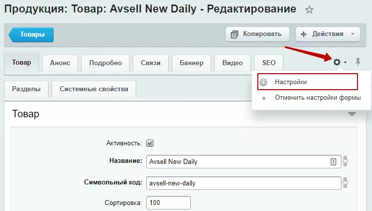This screenshot has height=211, width=372.
Task: Click the copy icon on Копировать button
Action: pyautogui.click(x=234, y=35)
